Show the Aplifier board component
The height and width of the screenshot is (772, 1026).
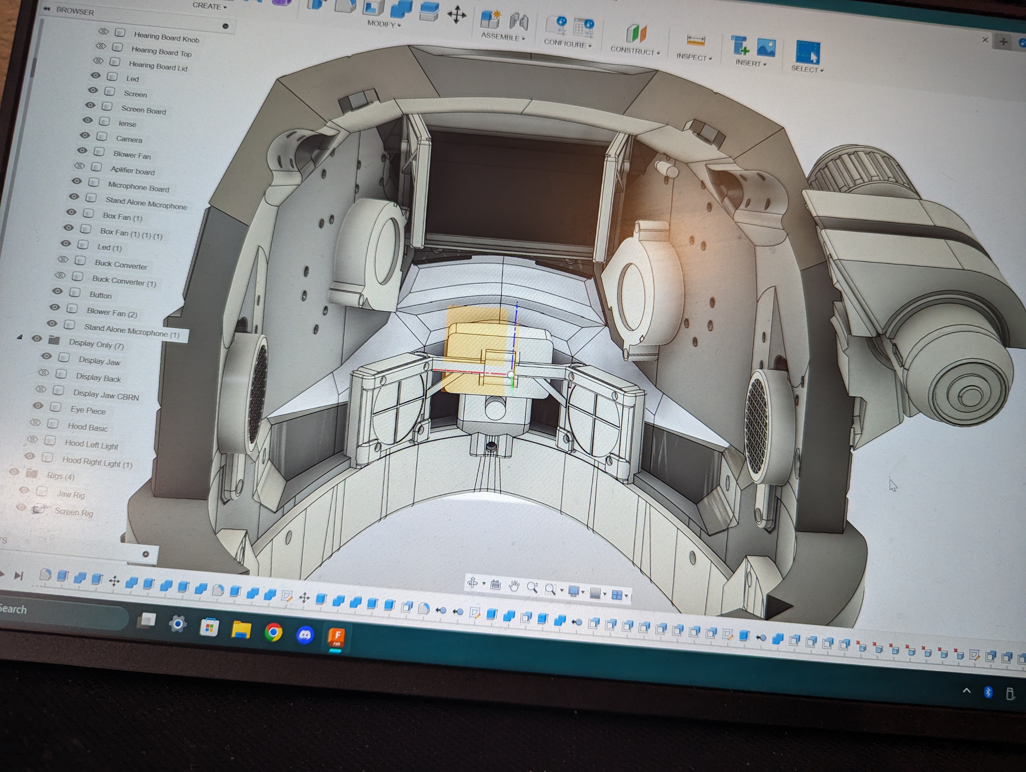[x=79, y=165]
